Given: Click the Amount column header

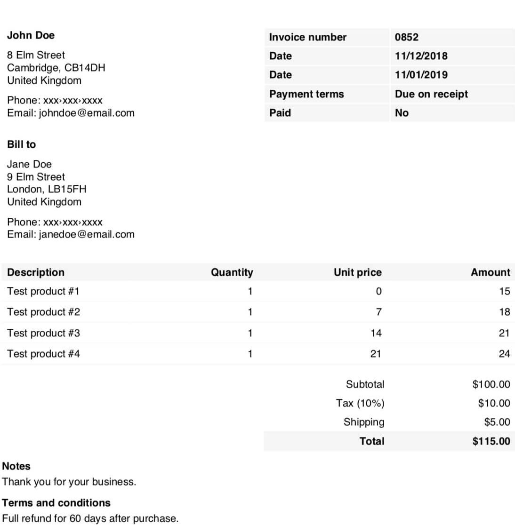Looking at the screenshot, I should [x=491, y=272].
